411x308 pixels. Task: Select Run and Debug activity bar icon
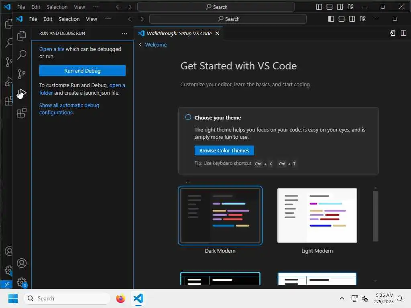[22, 93]
